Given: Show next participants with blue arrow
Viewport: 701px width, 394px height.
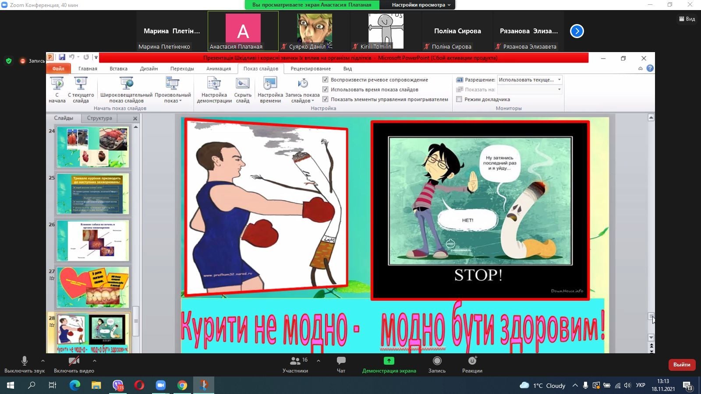Looking at the screenshot, I should [577, 31].
